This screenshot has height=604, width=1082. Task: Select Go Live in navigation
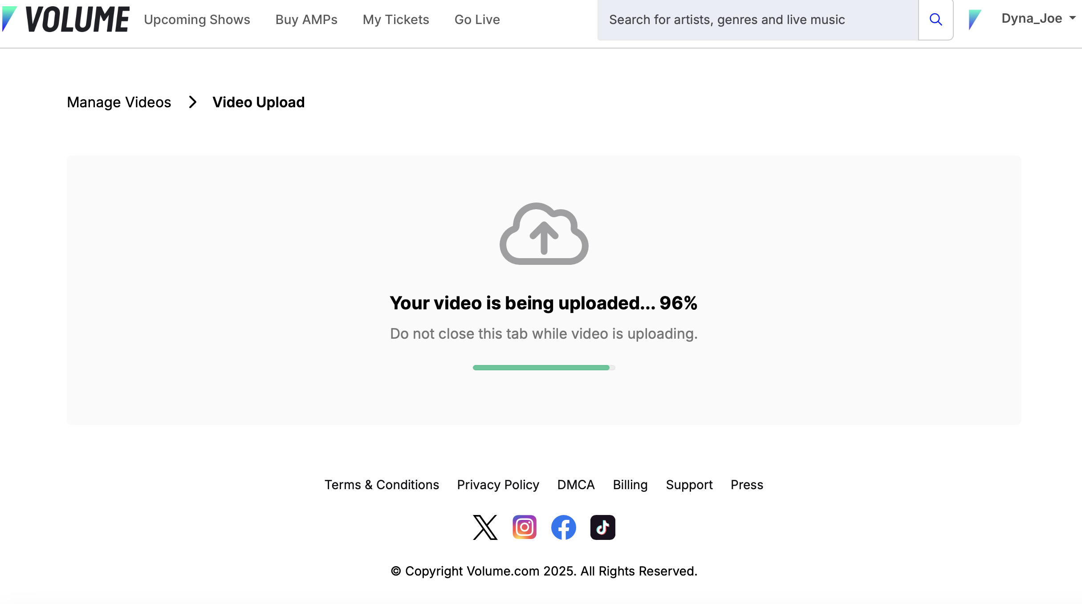477,20
